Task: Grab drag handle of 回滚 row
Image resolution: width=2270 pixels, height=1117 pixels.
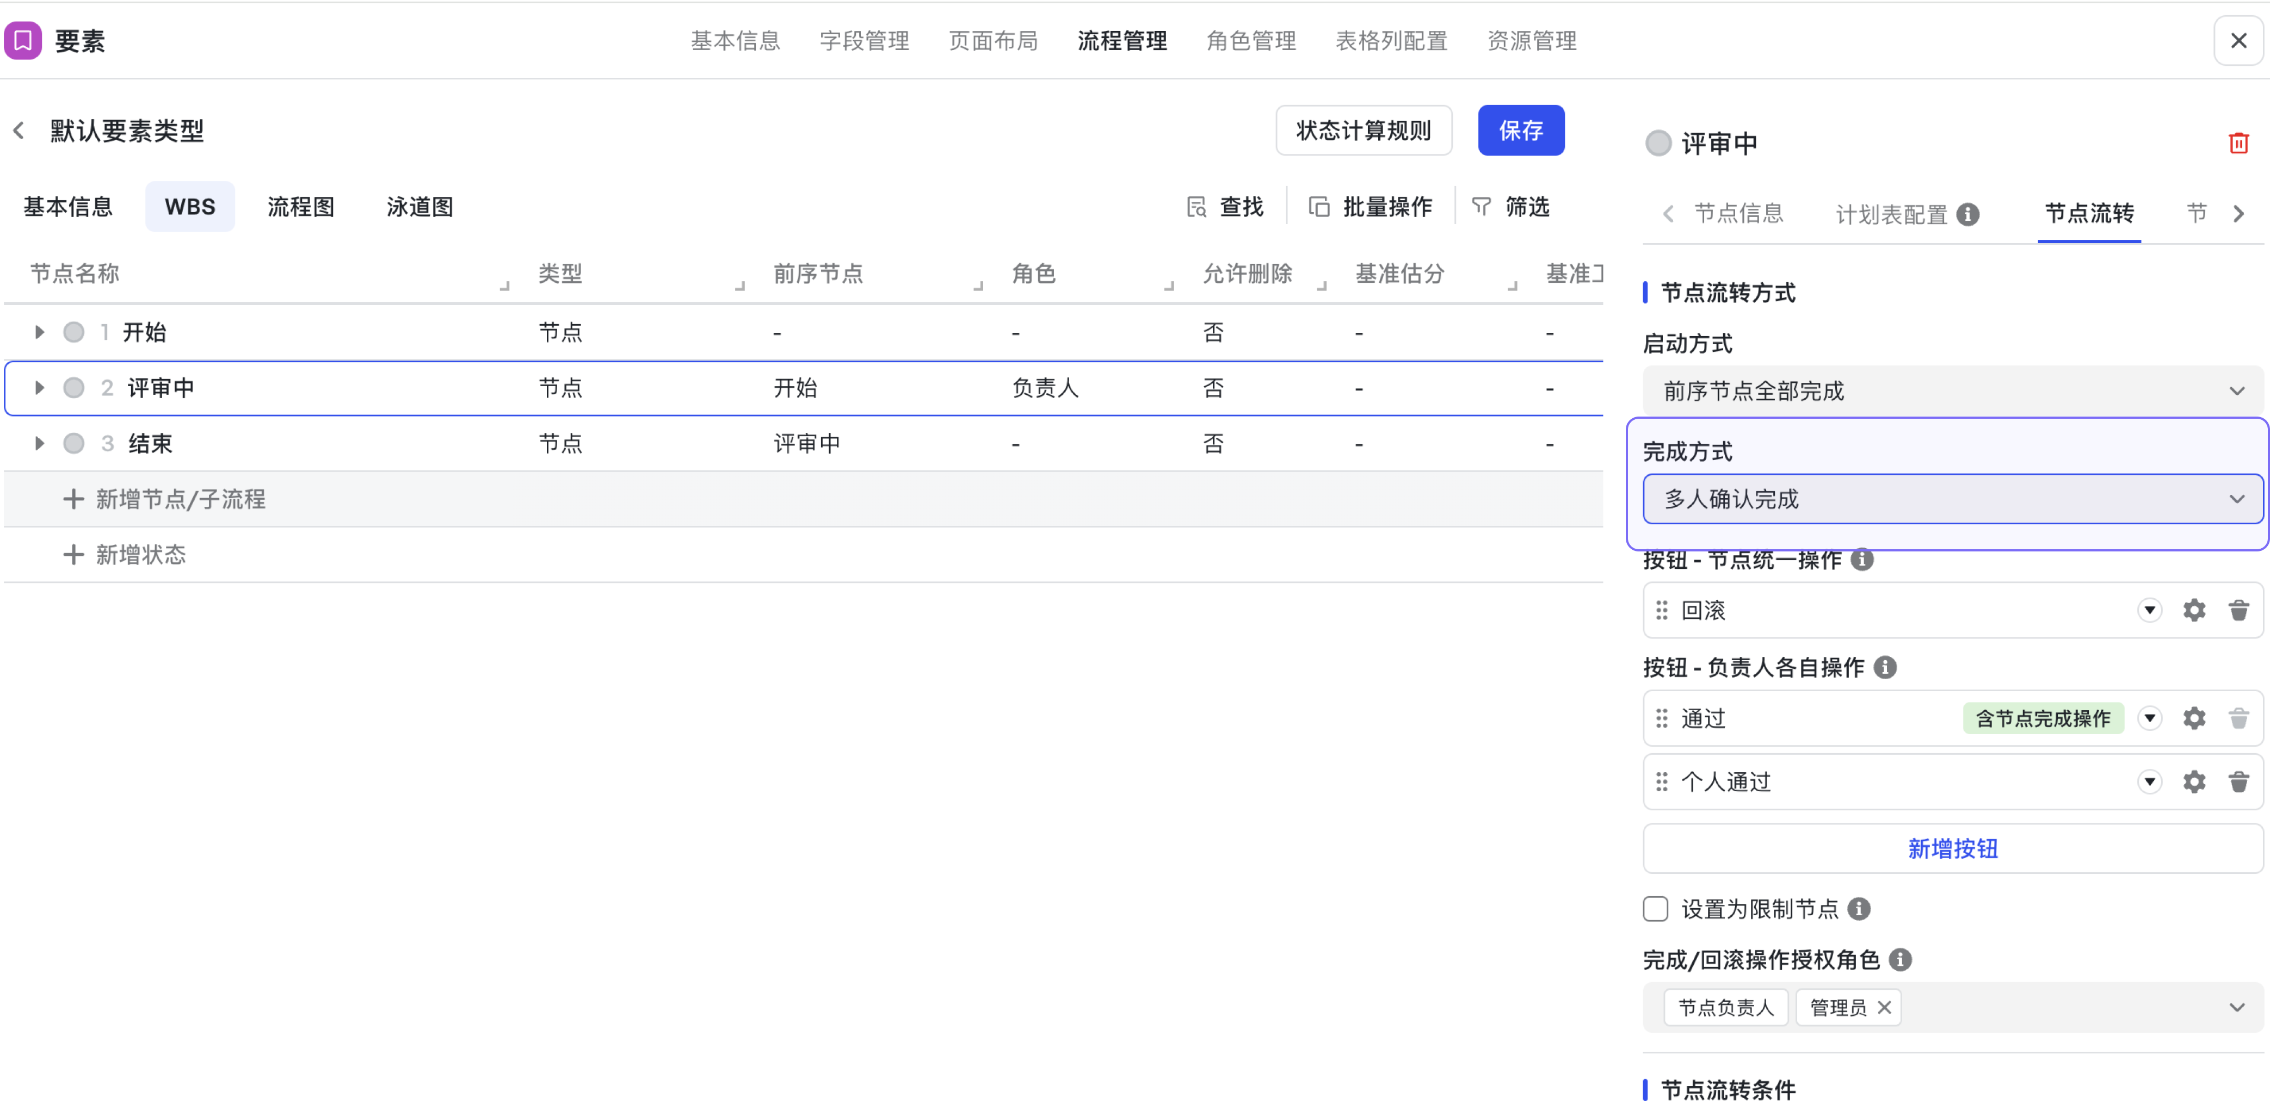Action: (x=1662, y=611)
